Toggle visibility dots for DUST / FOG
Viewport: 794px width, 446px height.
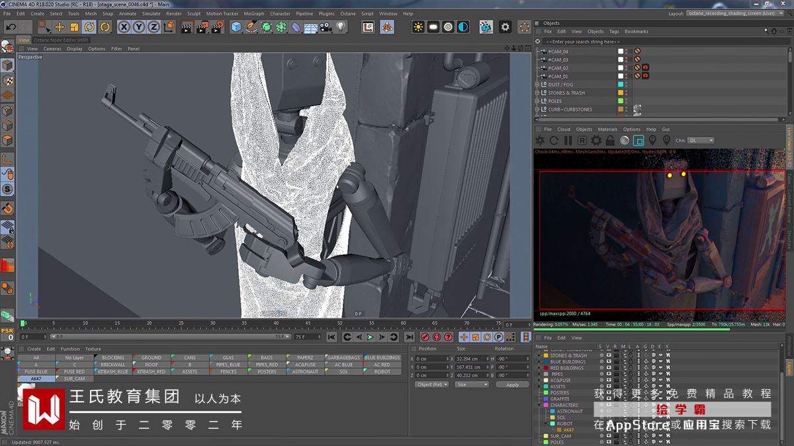[627, 85]
